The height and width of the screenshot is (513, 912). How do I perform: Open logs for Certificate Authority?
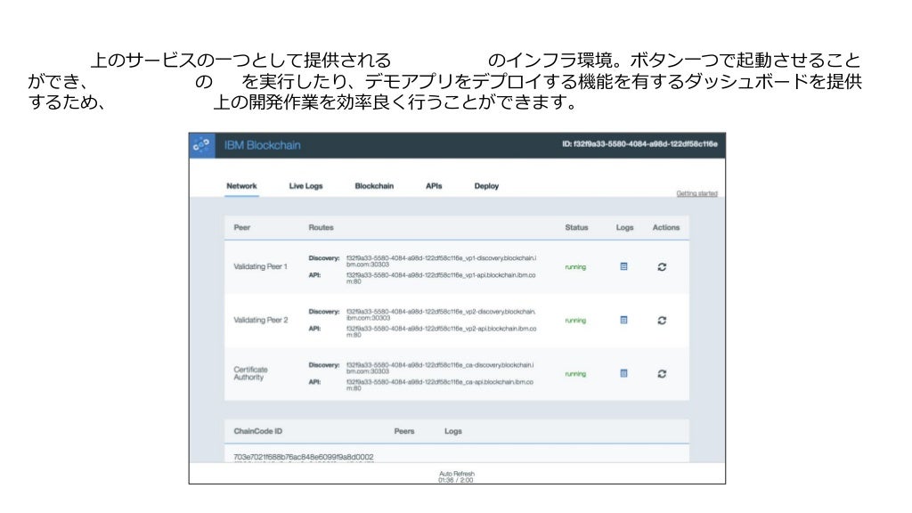pos(623,373)
